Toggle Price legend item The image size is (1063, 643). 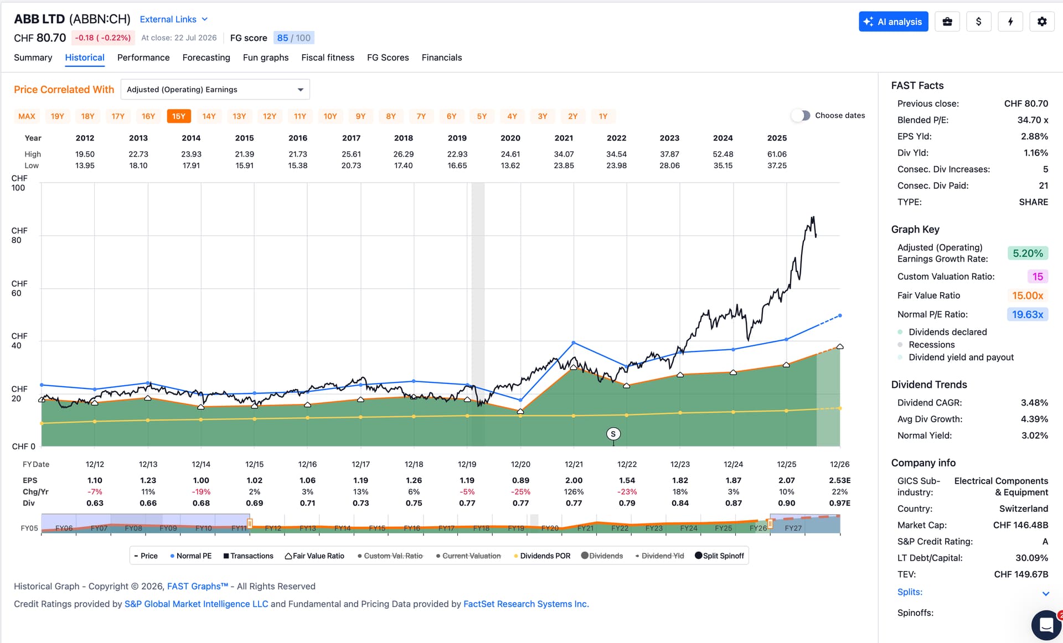[x=146, y=556]
